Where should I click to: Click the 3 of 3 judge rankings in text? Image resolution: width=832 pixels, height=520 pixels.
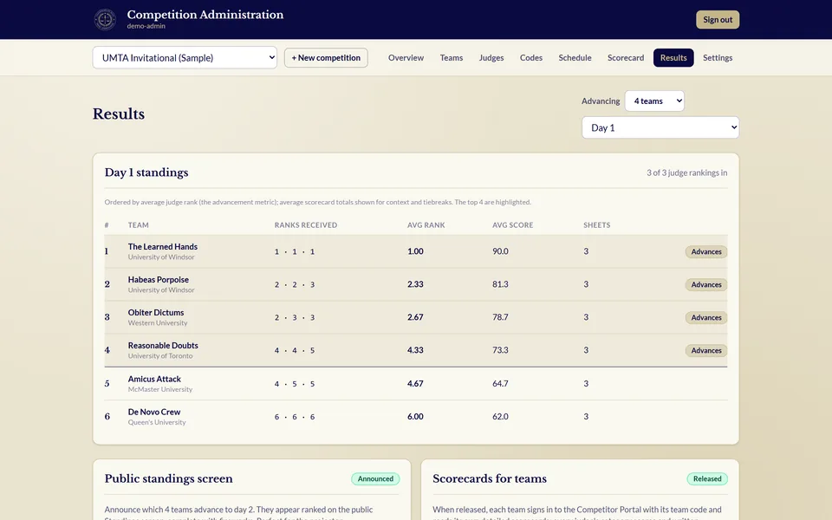[686, 173]
